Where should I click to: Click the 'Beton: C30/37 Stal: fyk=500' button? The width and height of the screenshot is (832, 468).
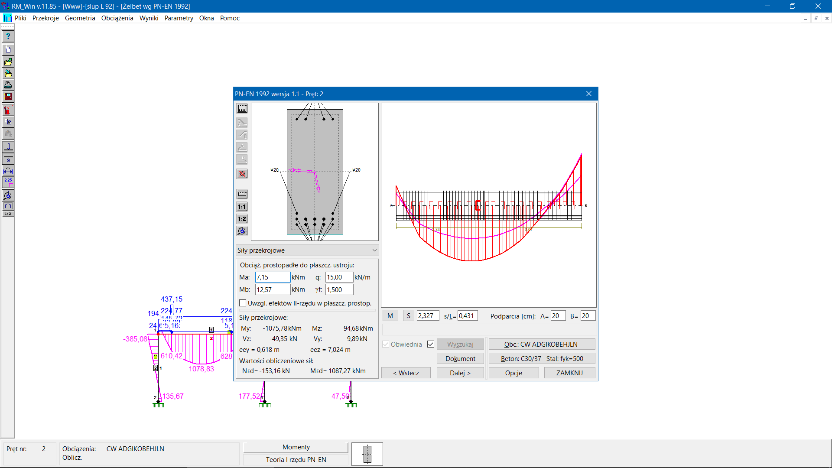click(x=542, y=358)
